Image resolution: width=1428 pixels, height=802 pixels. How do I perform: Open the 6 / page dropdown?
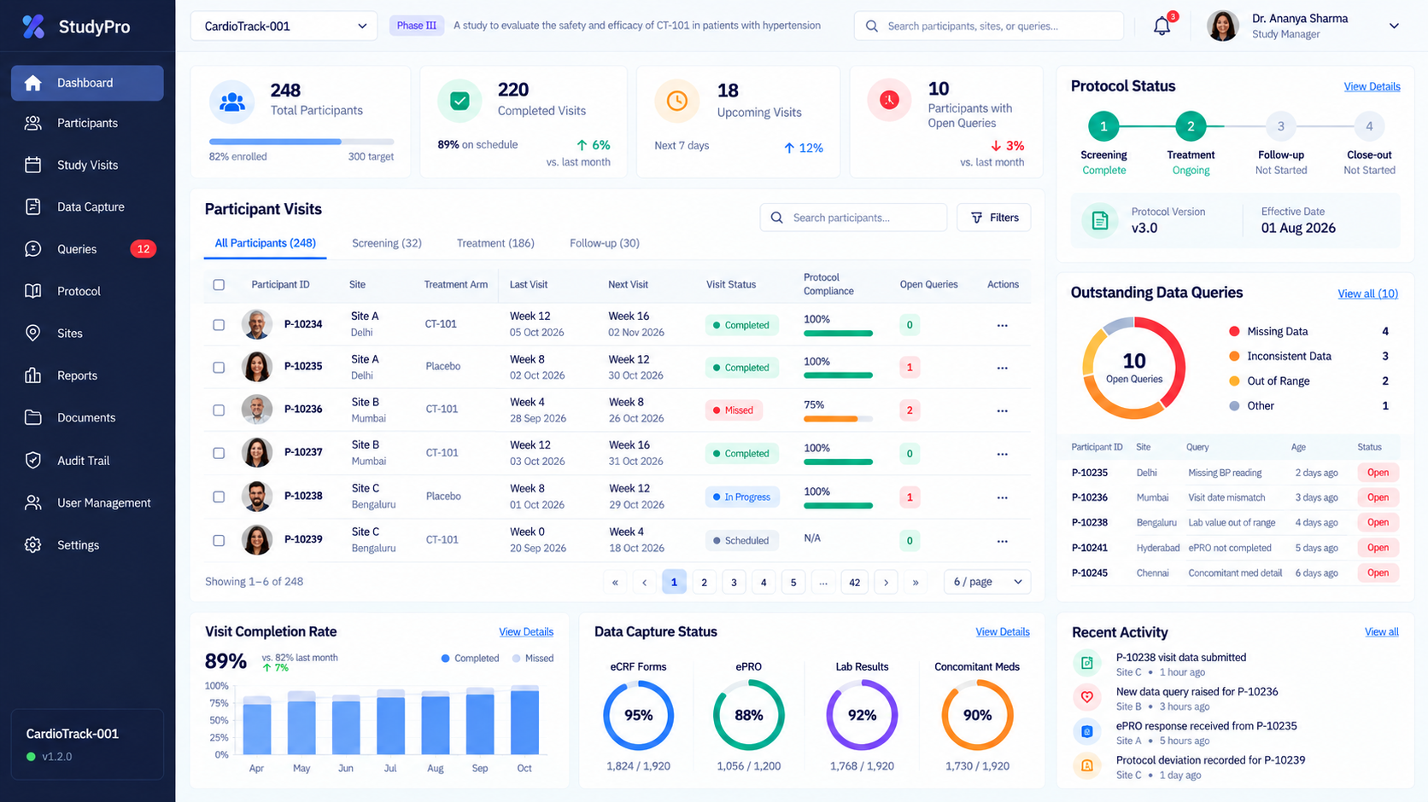click(987, 582)
